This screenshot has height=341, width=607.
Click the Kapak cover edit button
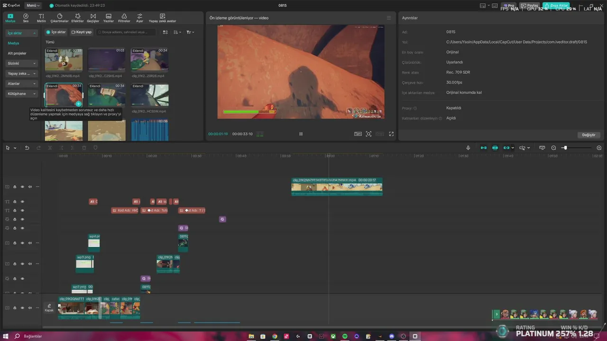pos(49,308)
